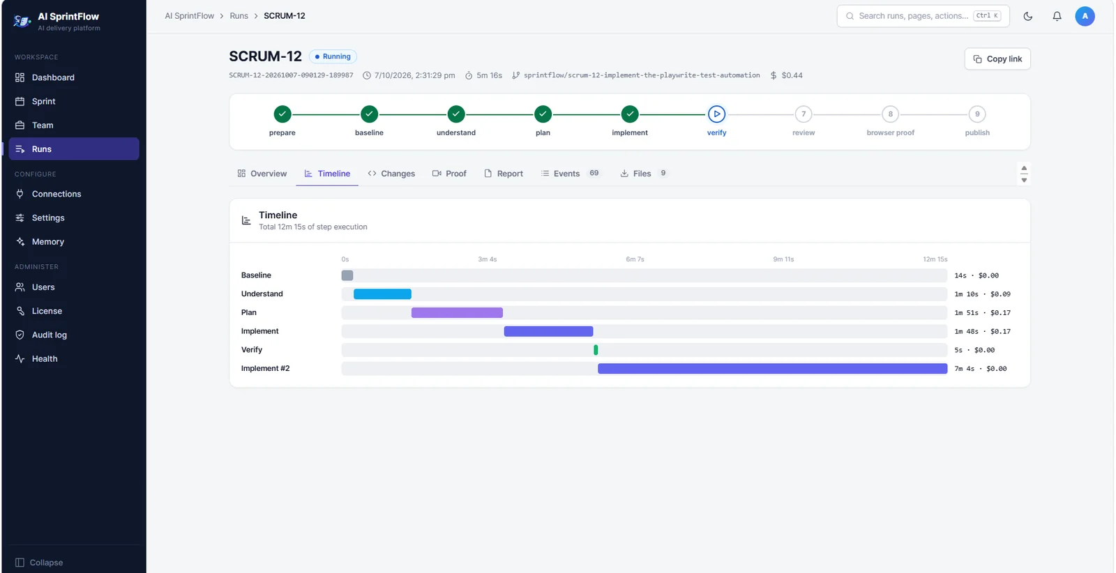Click the implement step checkmark
This screenshot has width=1116, height=573.
[x=630, y=114]
